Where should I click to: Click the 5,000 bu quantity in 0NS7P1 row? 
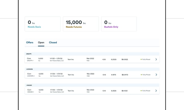(41, 59)
